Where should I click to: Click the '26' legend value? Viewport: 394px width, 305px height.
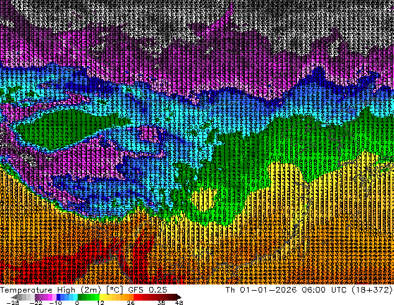(x=131, y=303)
